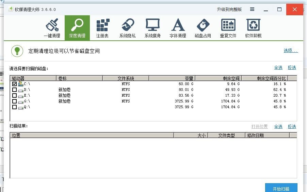Check the Q:\ drive checkbox
Viewport: 307px width, 192px height.
click(x=14, y=107)
